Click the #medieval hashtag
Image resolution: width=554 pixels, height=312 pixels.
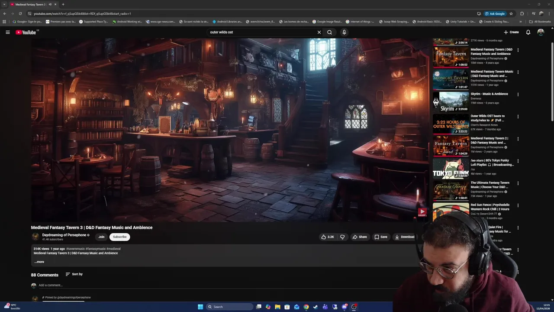113,249
